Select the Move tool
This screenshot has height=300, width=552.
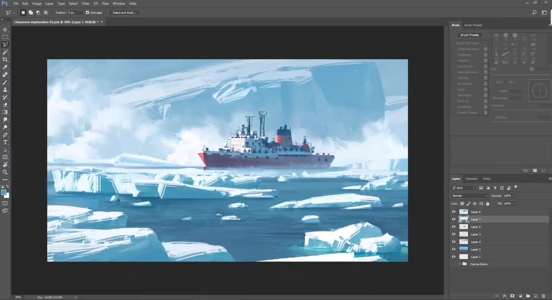[5, 30]
